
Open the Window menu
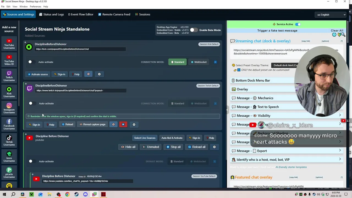[23, 7]
